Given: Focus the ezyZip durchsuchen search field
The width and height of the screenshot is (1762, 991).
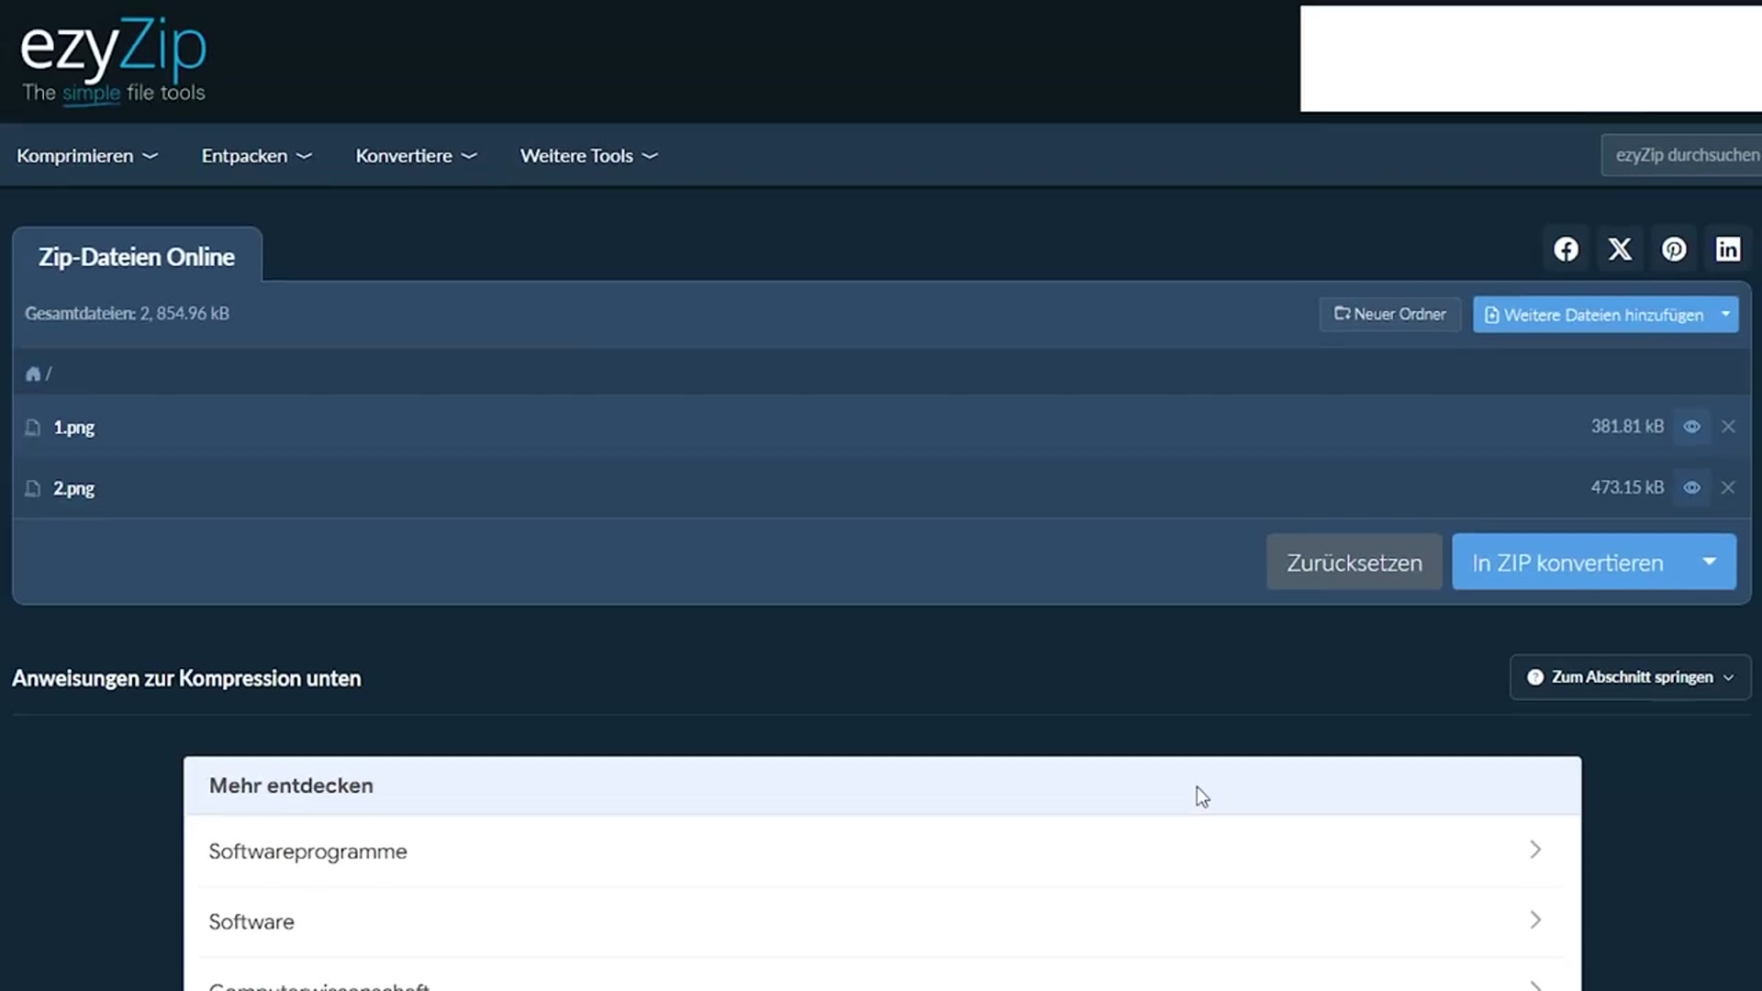Looking at the screenshot, I should point(1682,155).
